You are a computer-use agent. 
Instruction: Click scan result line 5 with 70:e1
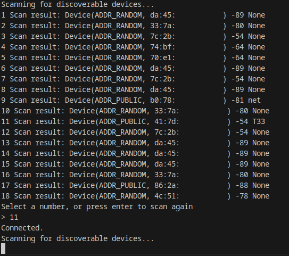coord(133,58)
